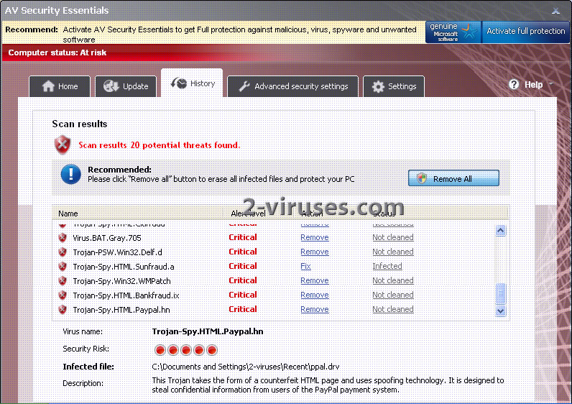The image size is (572, 404).
Task: Remove Trojan-Spy.HTML.Paypal.hn threat
Action: coord(315,310)
